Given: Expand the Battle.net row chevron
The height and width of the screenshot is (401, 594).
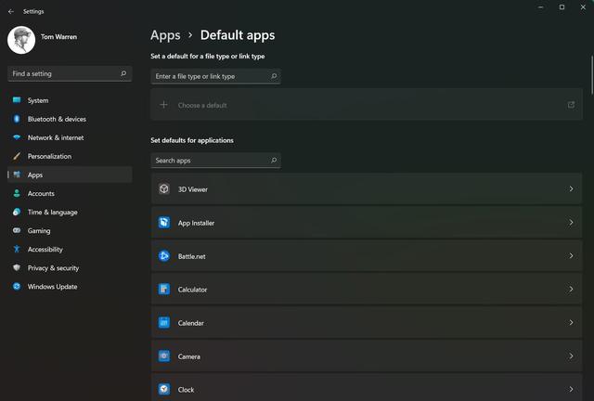Looking at the screenshot, I should (x=571, y=255).
